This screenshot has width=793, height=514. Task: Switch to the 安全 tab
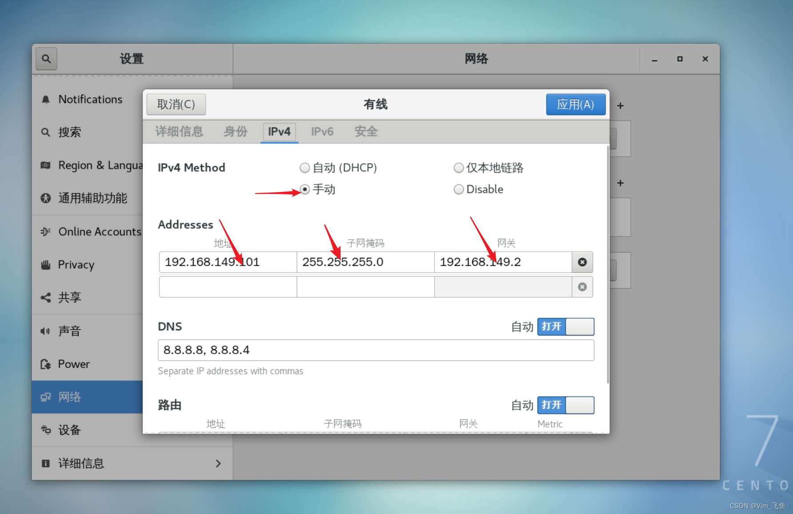pos(366,131)
